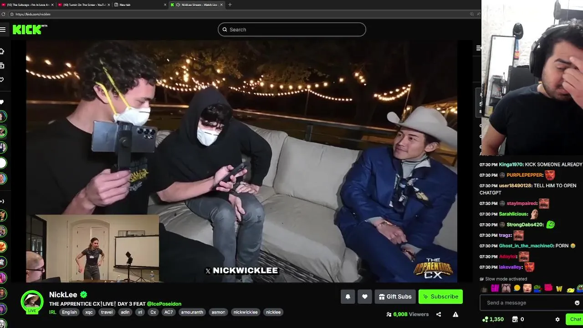
Task: Toggle stream notification bell
Action: pos(348,297)
